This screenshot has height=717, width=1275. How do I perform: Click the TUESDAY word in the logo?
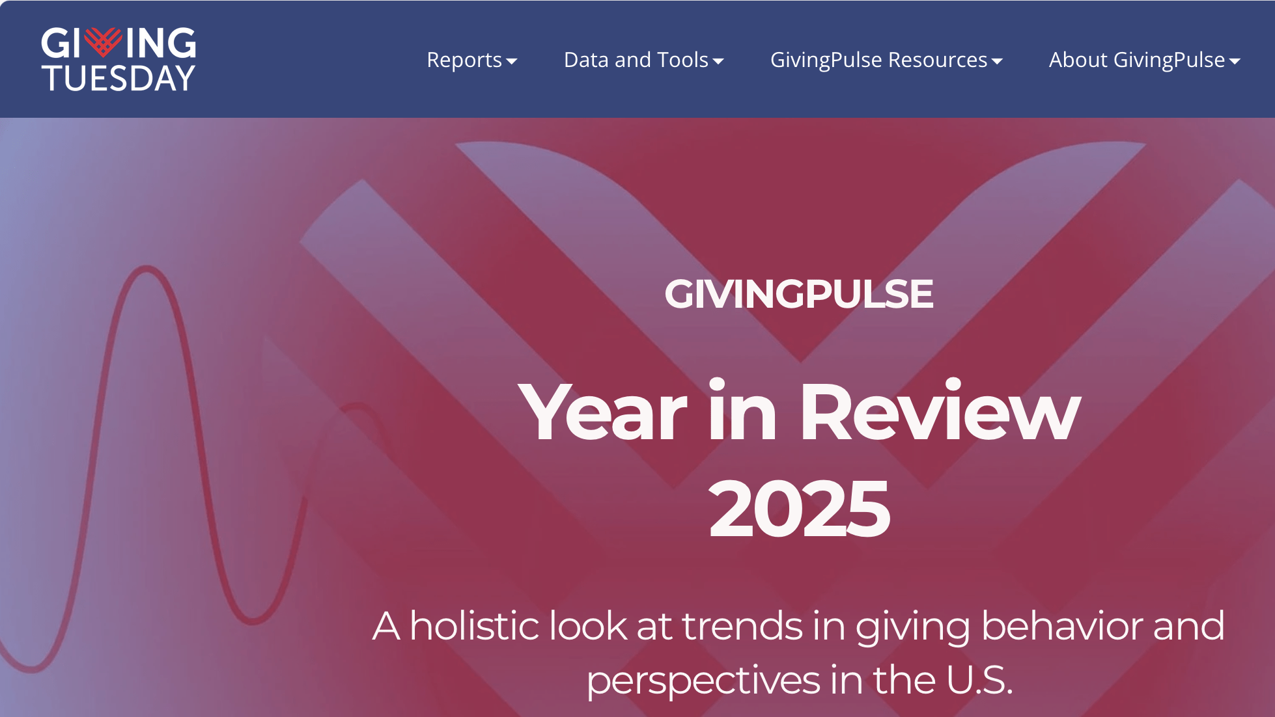119,78
